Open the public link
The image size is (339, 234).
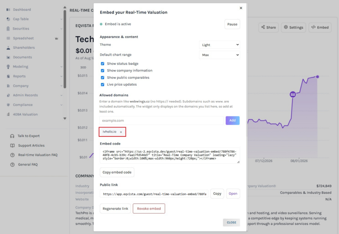point(233,194)
